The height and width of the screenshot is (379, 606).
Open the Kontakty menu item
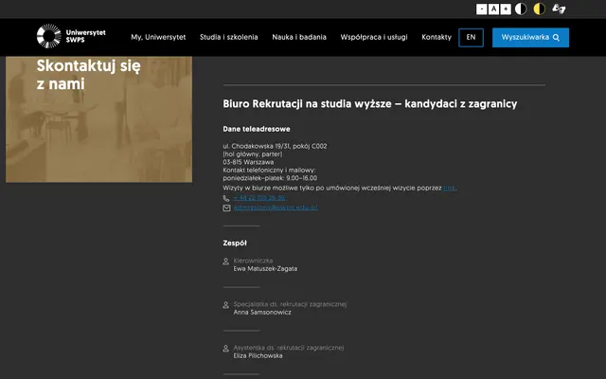click(x=437, y=37)
